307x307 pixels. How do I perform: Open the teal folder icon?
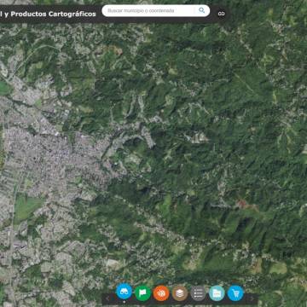click(217, 293)
